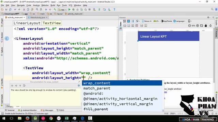
Task: Open Chrome from the taskbar
Action: tap(51, 118)
